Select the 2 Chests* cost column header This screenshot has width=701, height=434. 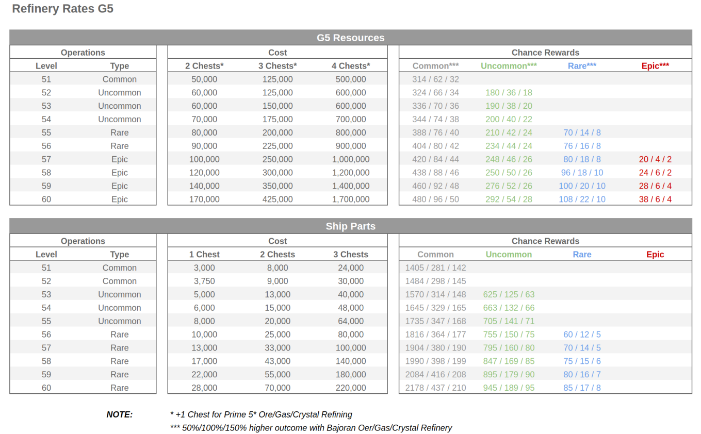[x=204, y=65]
